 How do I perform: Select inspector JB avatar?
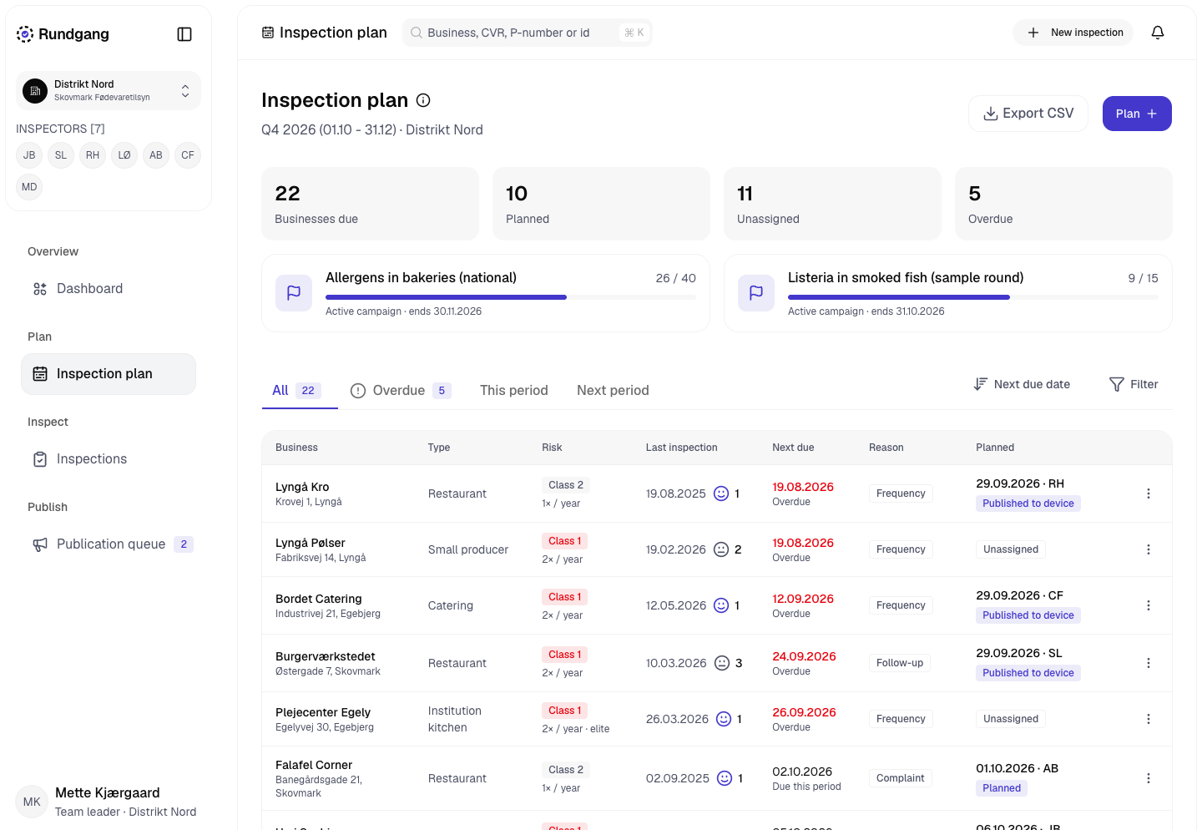[x=29, y=155]
